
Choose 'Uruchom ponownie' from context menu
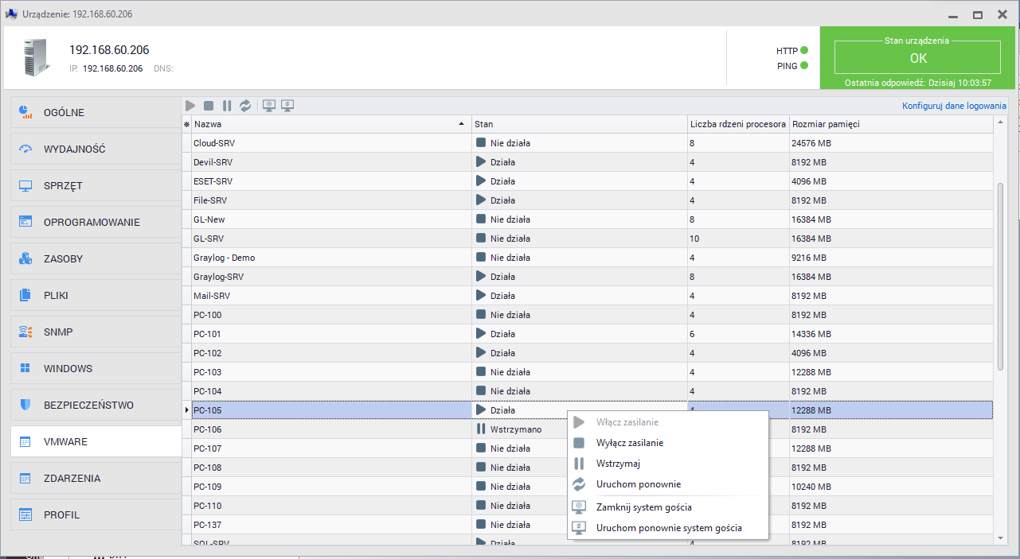click(638, 484)
